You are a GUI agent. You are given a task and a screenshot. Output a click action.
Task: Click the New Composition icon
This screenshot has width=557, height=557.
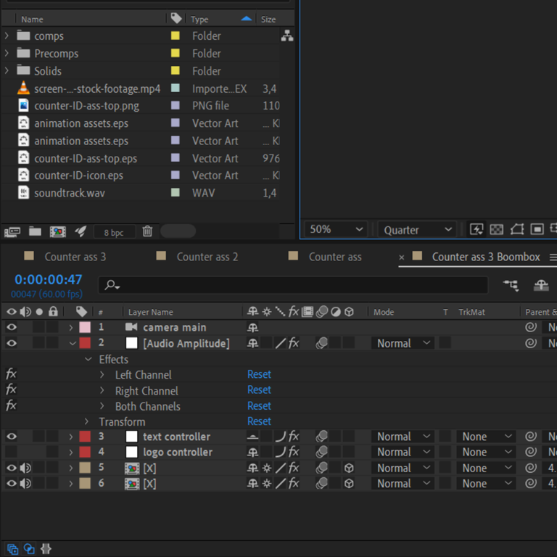coord(57,231)
